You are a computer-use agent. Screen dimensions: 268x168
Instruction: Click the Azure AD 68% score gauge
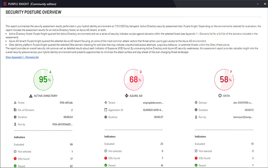tap(134, 79)
